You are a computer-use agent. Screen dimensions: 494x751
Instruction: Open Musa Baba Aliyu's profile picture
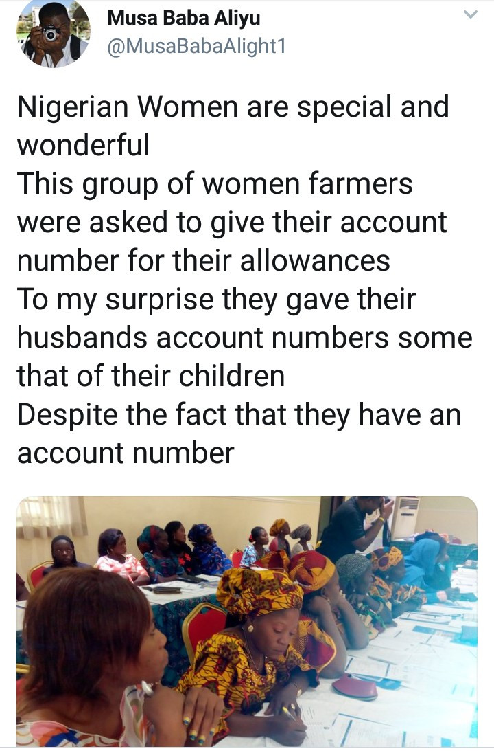[54, 32]
